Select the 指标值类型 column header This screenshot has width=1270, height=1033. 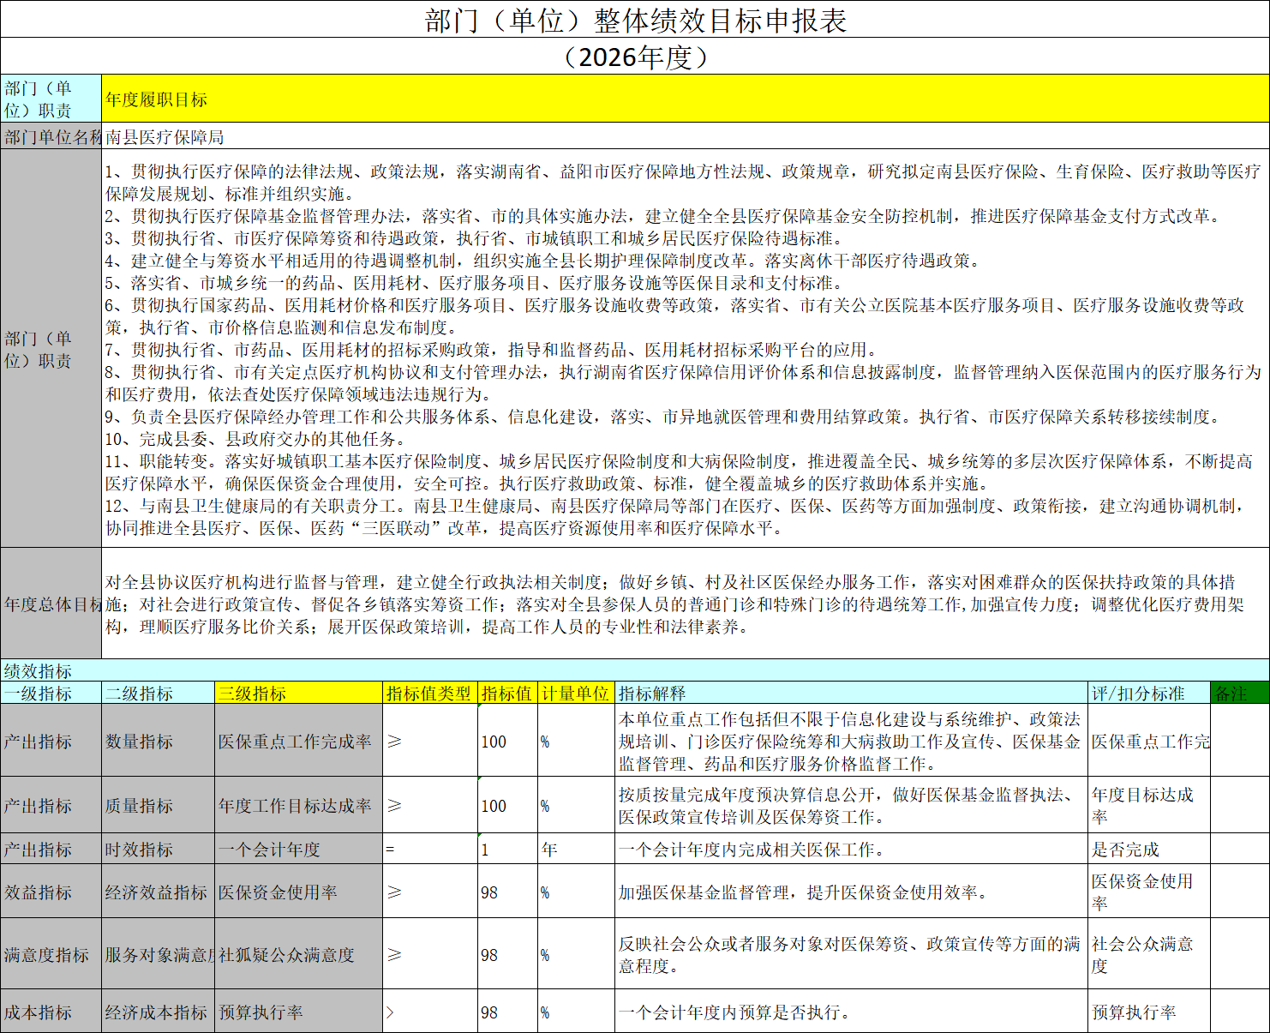(x=429, y=694)
